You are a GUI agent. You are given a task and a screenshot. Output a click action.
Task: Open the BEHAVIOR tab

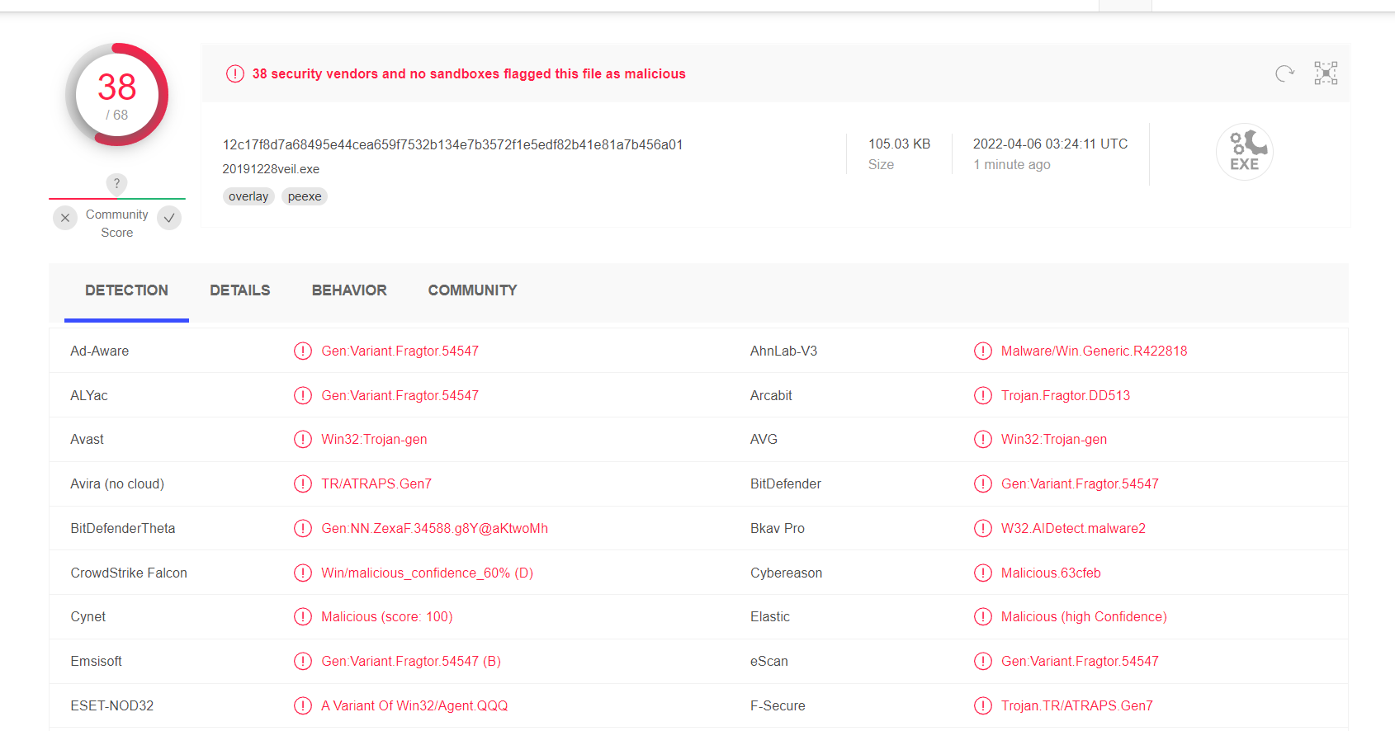349,290
